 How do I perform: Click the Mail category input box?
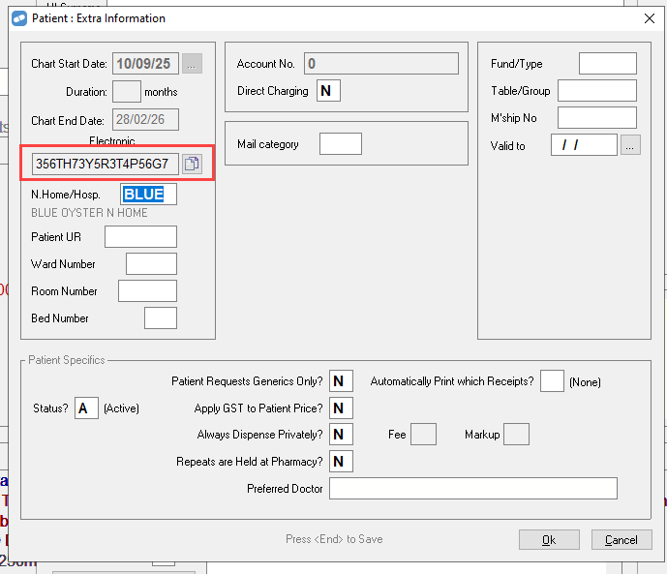pyautogui.click(x=340, y=144)
